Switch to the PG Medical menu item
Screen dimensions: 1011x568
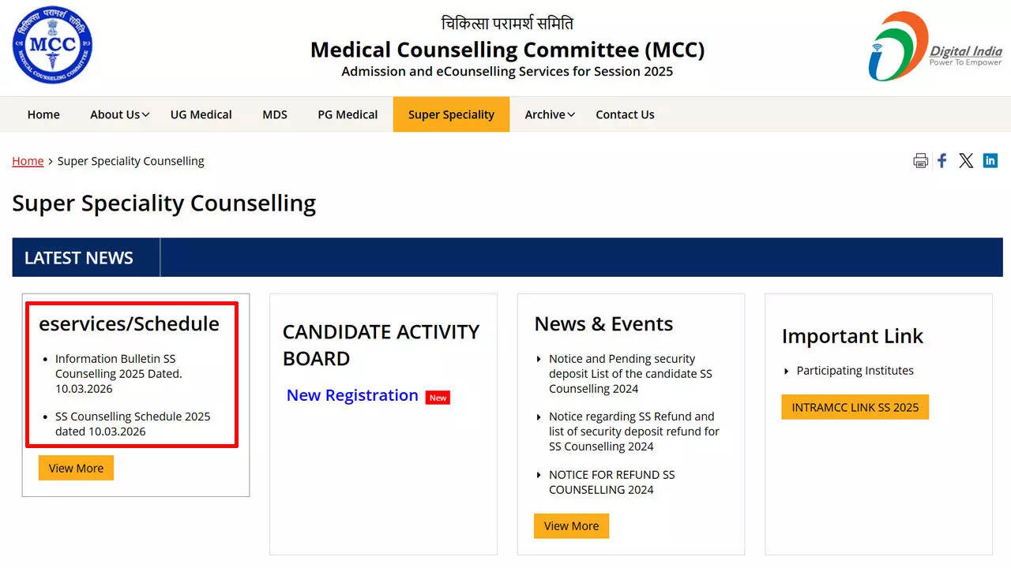[347, 114]
